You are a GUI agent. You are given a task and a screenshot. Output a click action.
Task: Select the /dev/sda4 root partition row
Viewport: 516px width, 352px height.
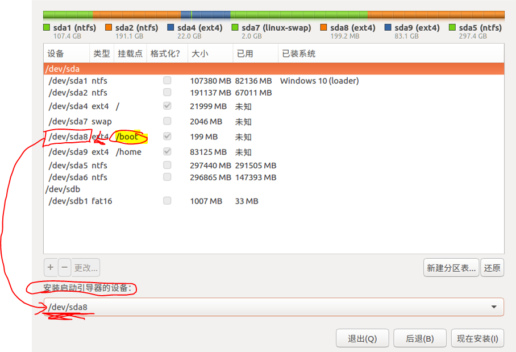tap(274, 106)
